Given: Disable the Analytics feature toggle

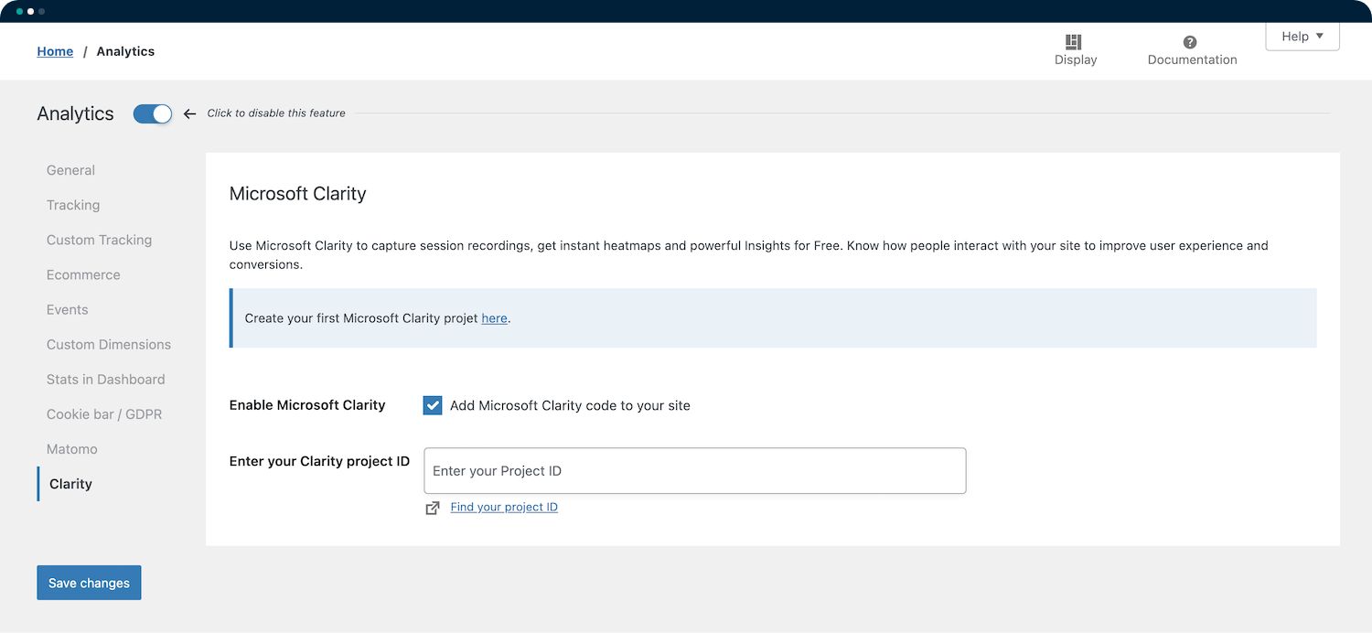Looking at the screenshot, I should pos(153,113).
